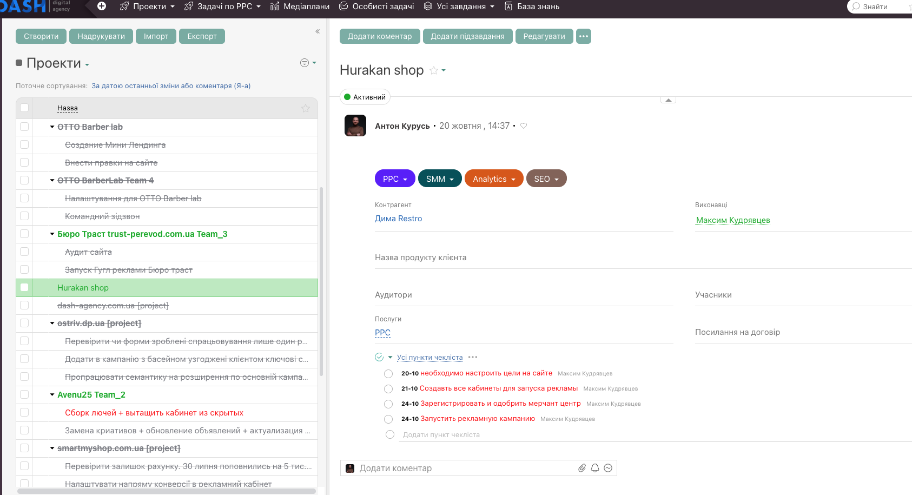This screenshot has width=912, height=495.
Task: Click the horizontal scrollbar under the project list
Action: (x=167, y=491)
